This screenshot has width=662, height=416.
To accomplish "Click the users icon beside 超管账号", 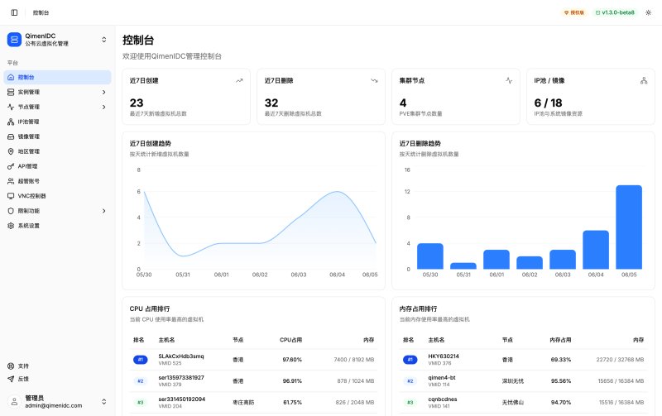I will [11, 181].
